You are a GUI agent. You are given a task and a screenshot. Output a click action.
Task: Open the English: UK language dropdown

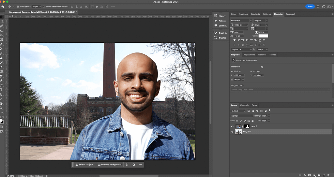click(242, 50)
